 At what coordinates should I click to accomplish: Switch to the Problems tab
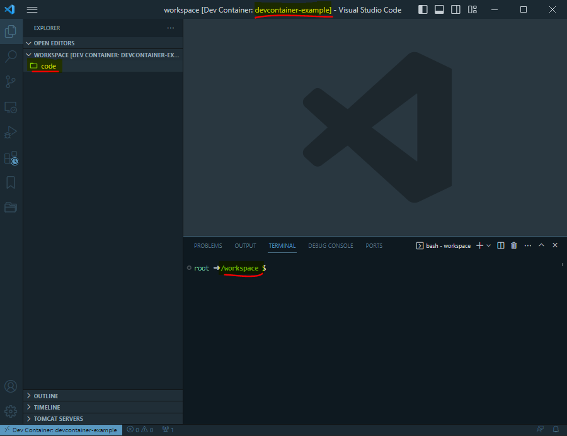coord(208,245)
